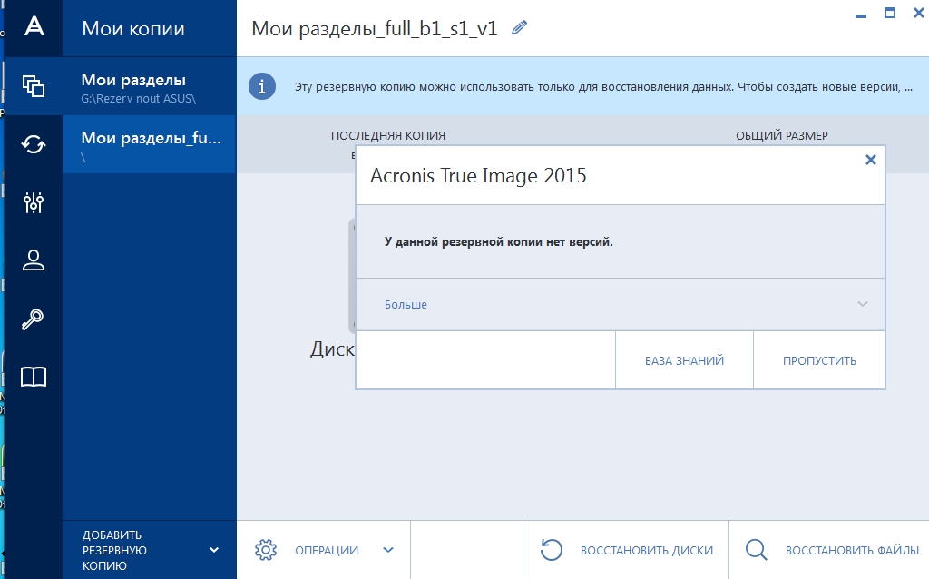This screenshot has height=579, width=929.
Task: Click the 'ОБЩИЙ РАЗМЕР' label
Action: (x=782, y=136)
